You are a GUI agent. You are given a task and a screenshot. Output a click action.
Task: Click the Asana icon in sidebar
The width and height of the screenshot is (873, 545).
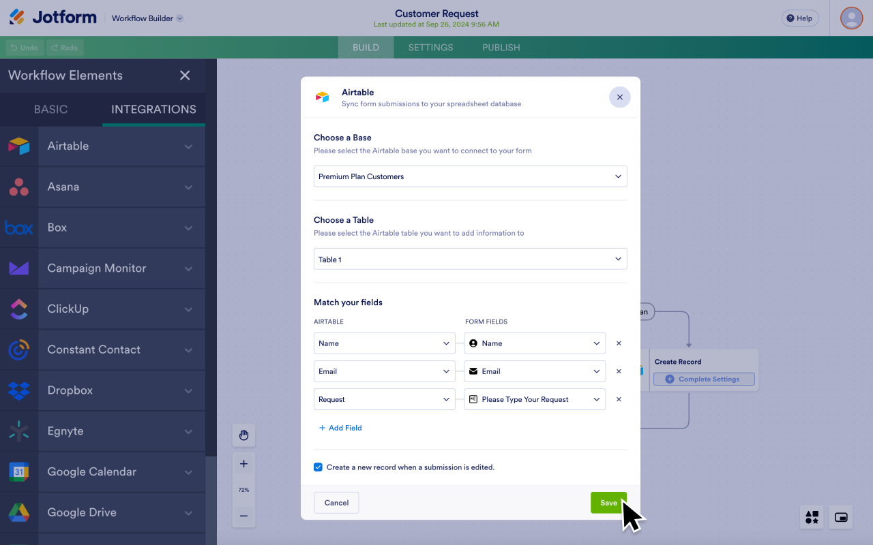[x=19, y=187]
